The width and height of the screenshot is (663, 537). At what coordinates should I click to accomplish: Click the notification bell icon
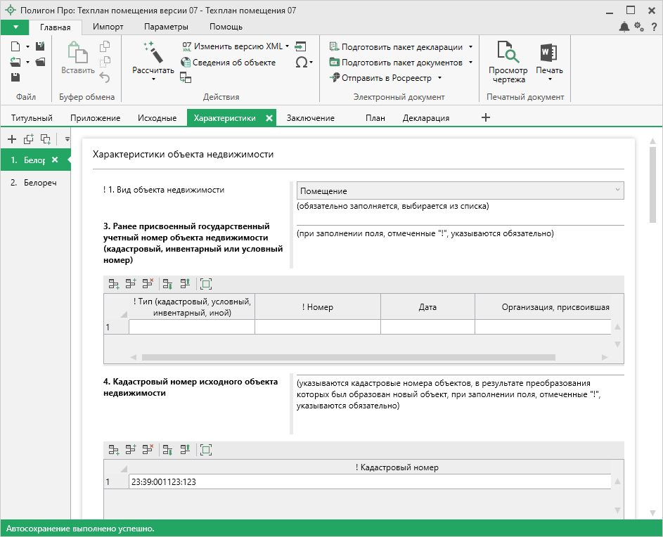tap(624, 27)
